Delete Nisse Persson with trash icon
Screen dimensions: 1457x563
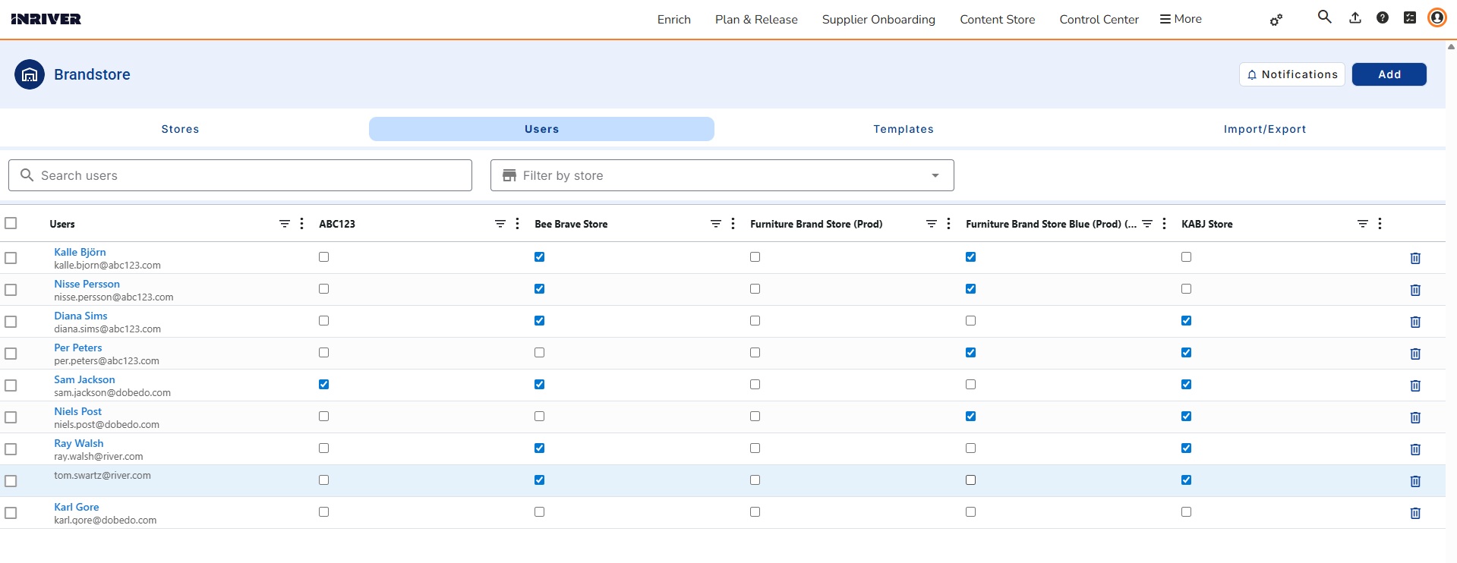[x=1415, y=290]
